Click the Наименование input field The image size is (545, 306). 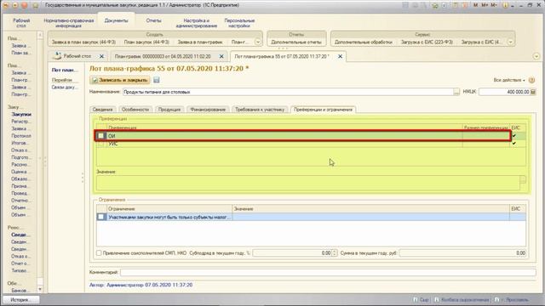click(x=288, y=92)
